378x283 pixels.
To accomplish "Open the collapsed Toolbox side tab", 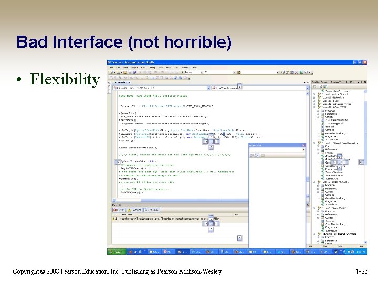I will pyautogui.click(x=109, y=89).
